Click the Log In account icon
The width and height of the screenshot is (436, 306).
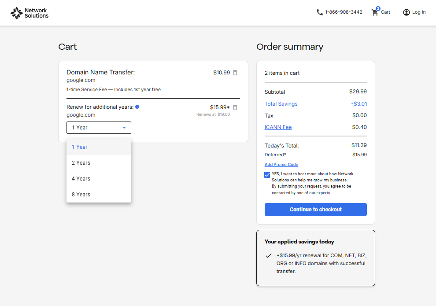point(406,12)
